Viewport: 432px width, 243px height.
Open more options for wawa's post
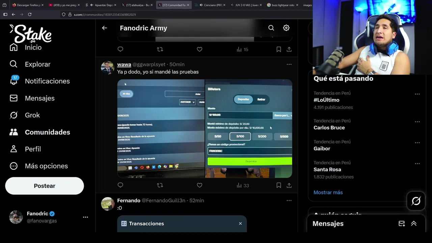[x=289, y=64]
